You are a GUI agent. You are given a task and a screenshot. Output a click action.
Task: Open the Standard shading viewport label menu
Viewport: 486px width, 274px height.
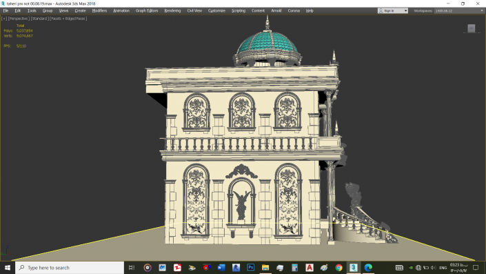[x=40, y=19]
